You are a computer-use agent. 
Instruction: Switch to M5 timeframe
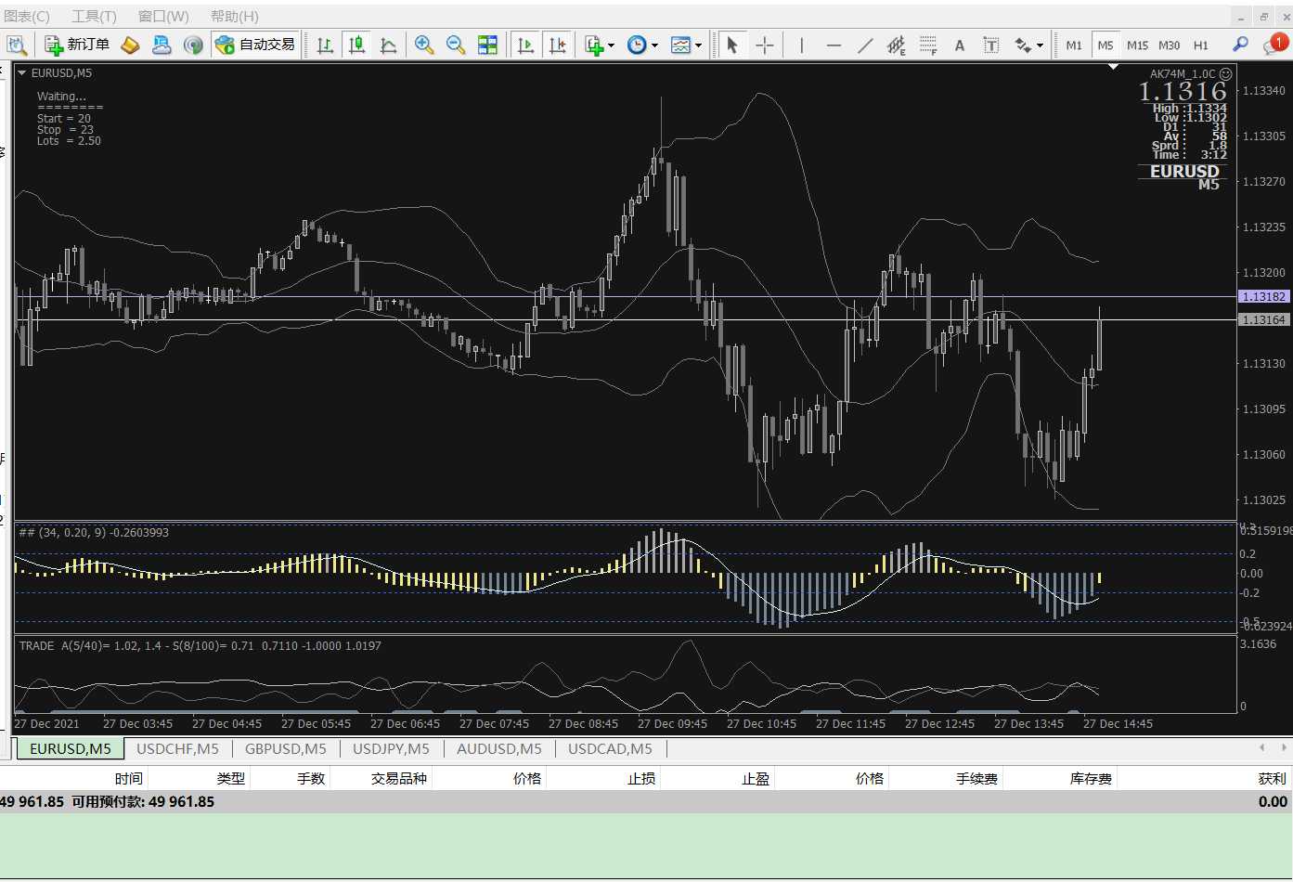(1106, 45)
